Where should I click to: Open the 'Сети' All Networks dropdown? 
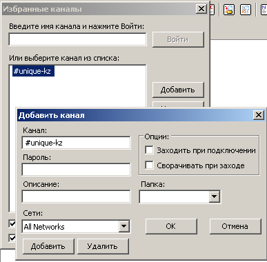point(123,226)
